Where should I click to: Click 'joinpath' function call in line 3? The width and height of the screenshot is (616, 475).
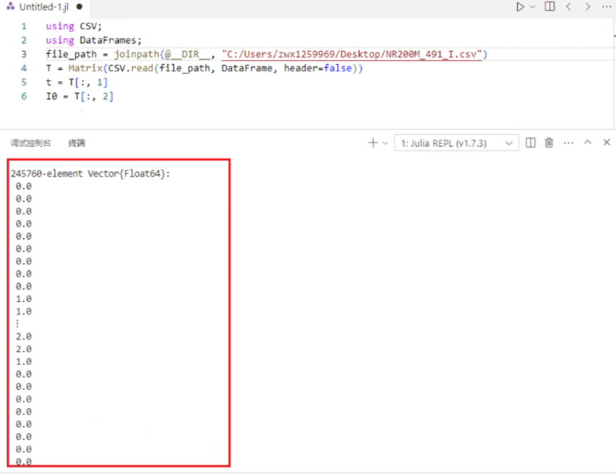(136, 54)
